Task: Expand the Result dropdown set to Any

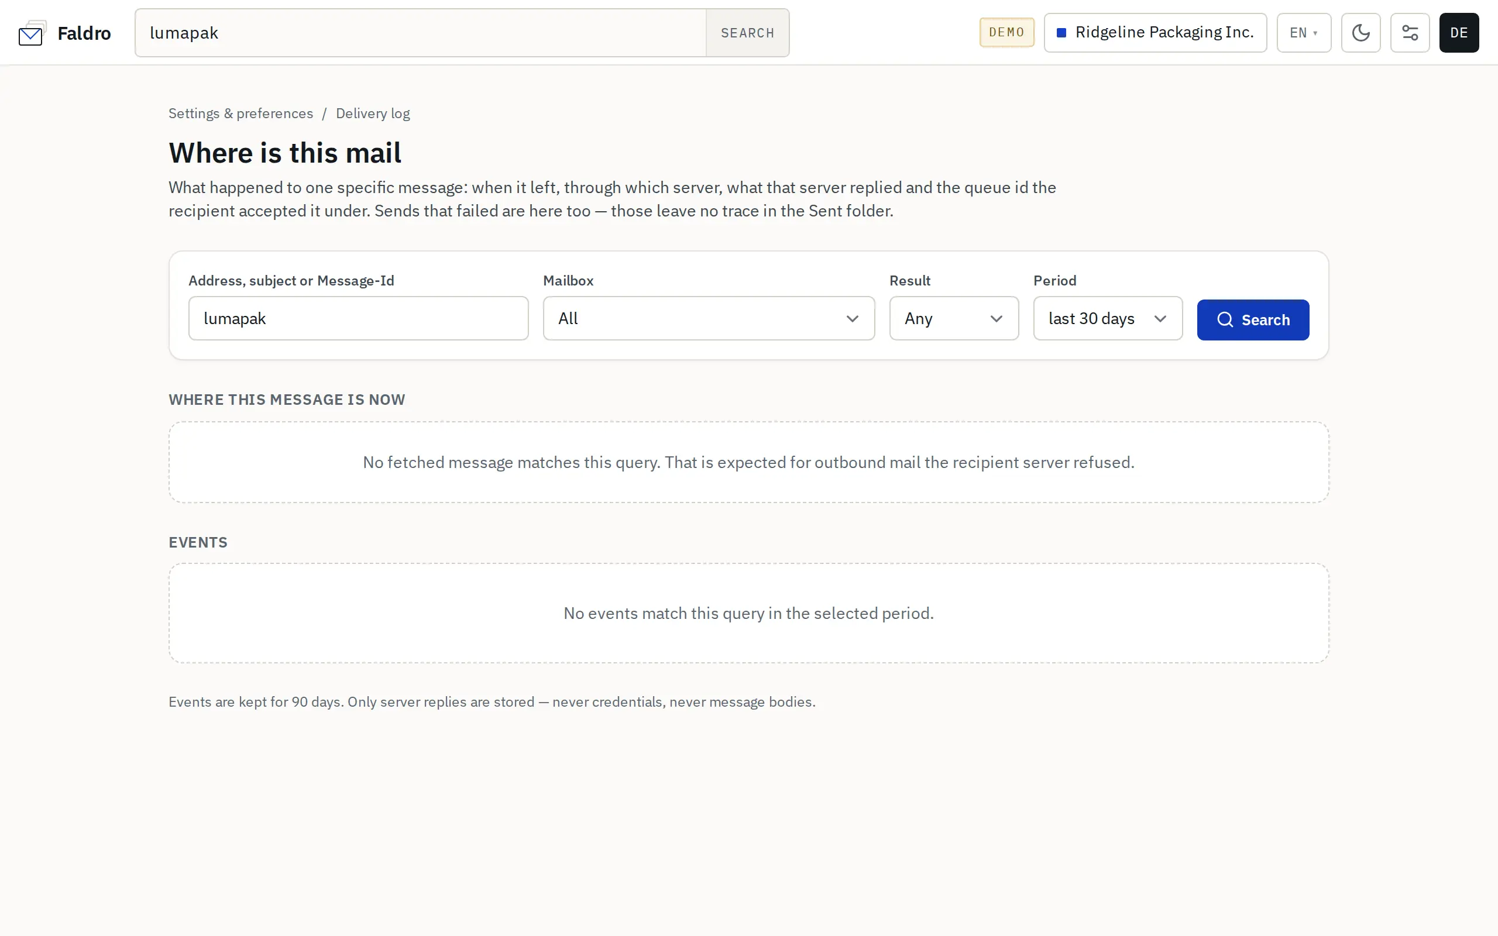Action: [954, 318]
